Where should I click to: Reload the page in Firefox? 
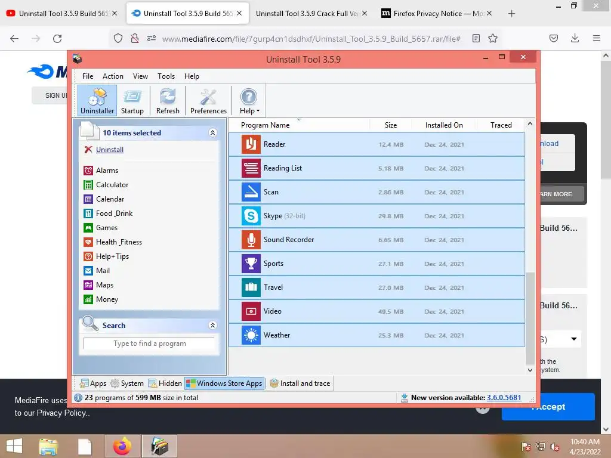coord(57,38)
